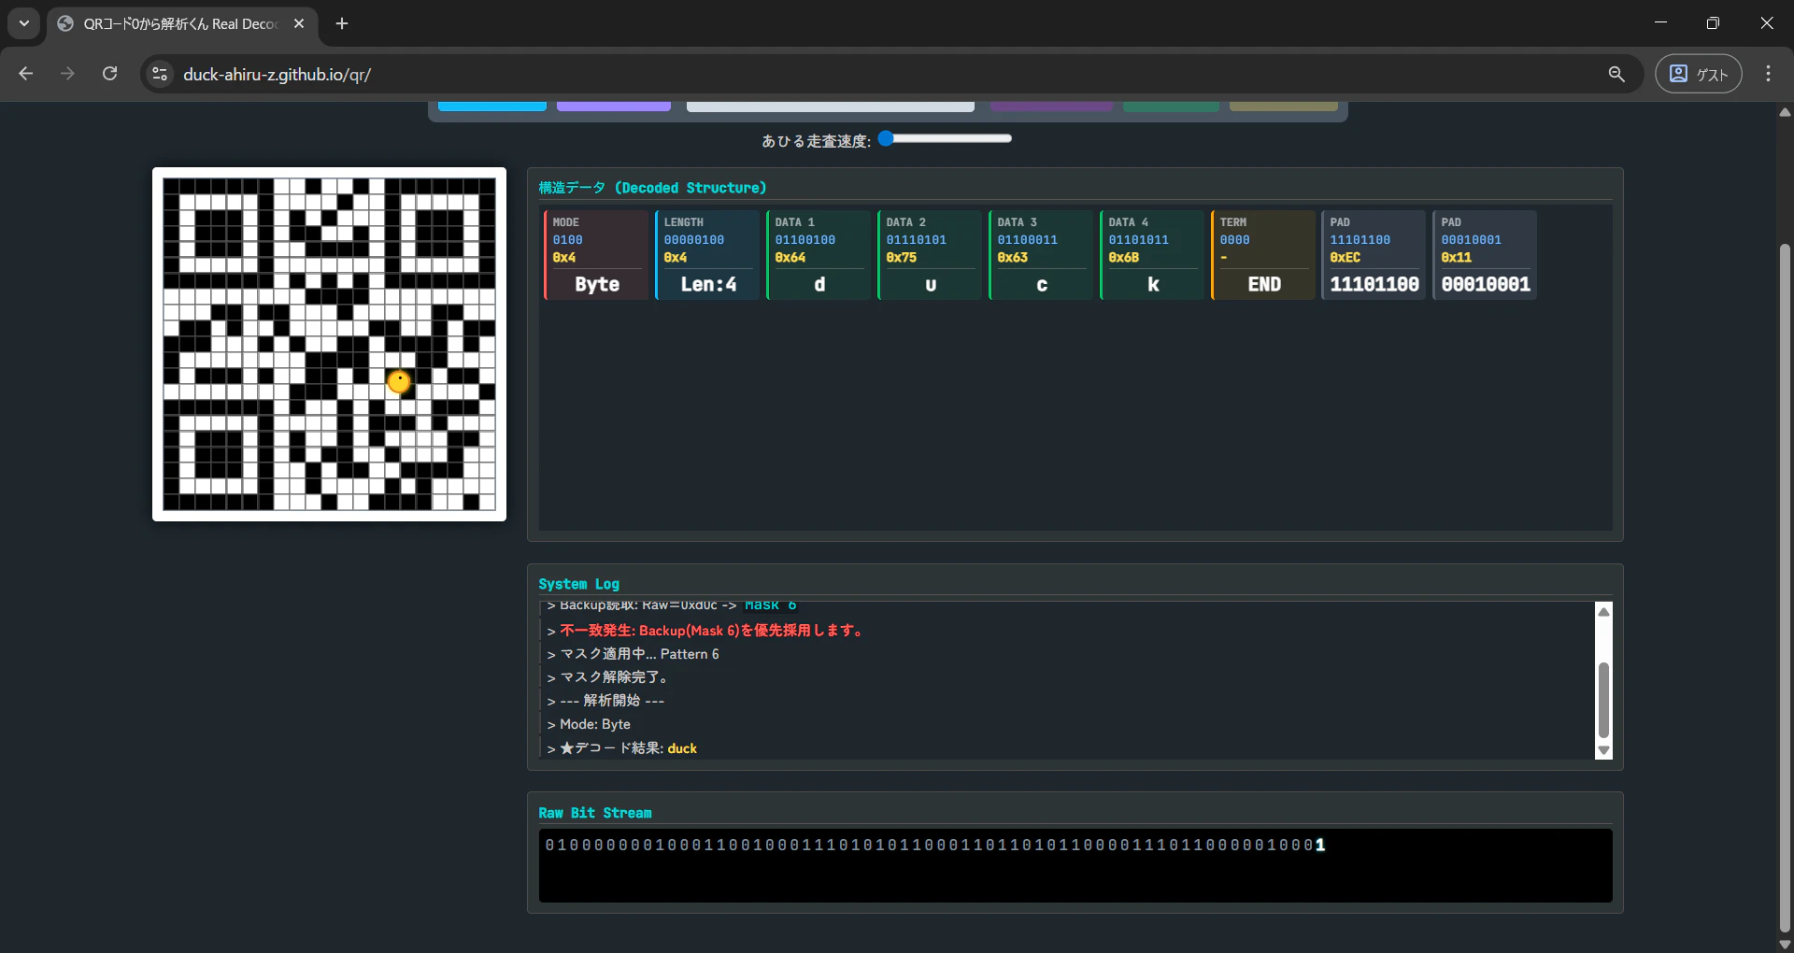
Task: Click the '--- 解析開始 ---' log line
Action: tap(605, 701)
